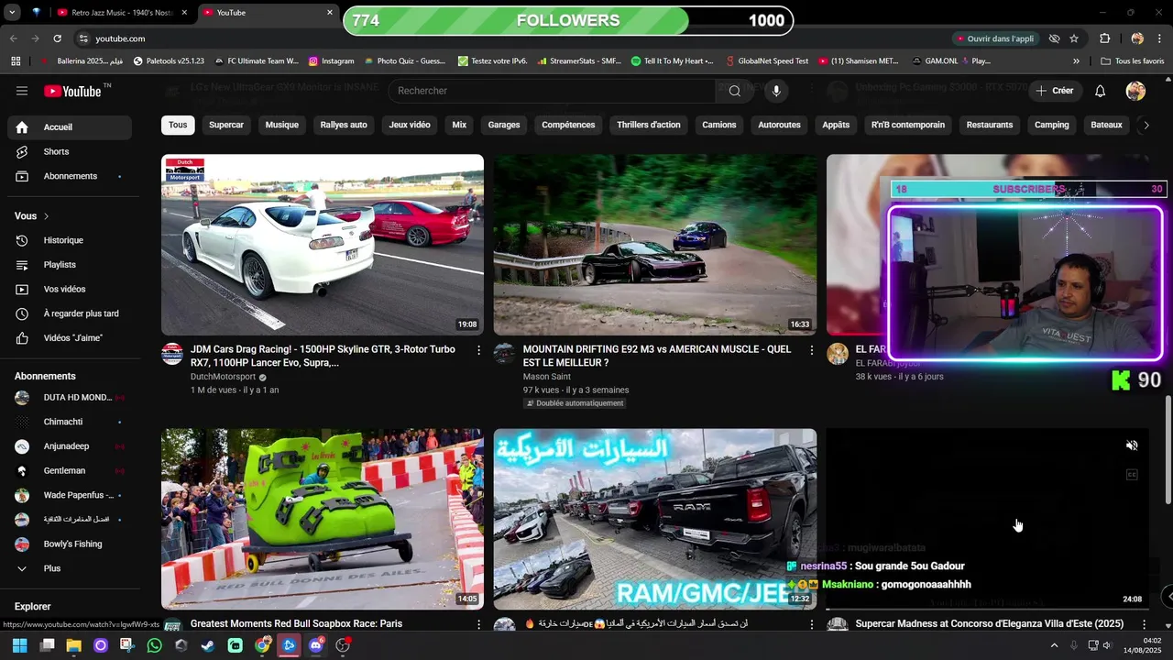The image size is (1173, 660).
Task: Run the search with magnifier icon
Action: pyautogui.click(x=735, y=91)
